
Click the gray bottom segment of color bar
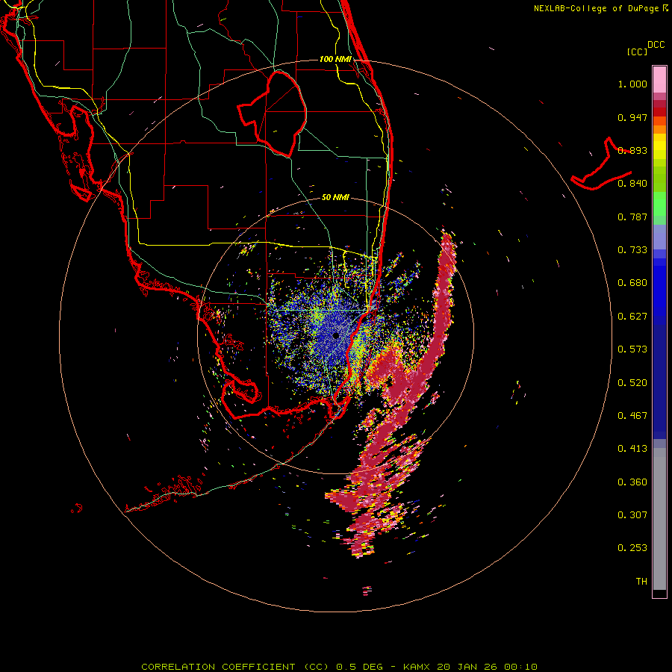659,519
